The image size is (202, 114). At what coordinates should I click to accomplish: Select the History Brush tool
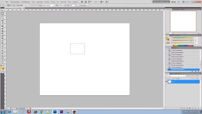click(3, 33)
